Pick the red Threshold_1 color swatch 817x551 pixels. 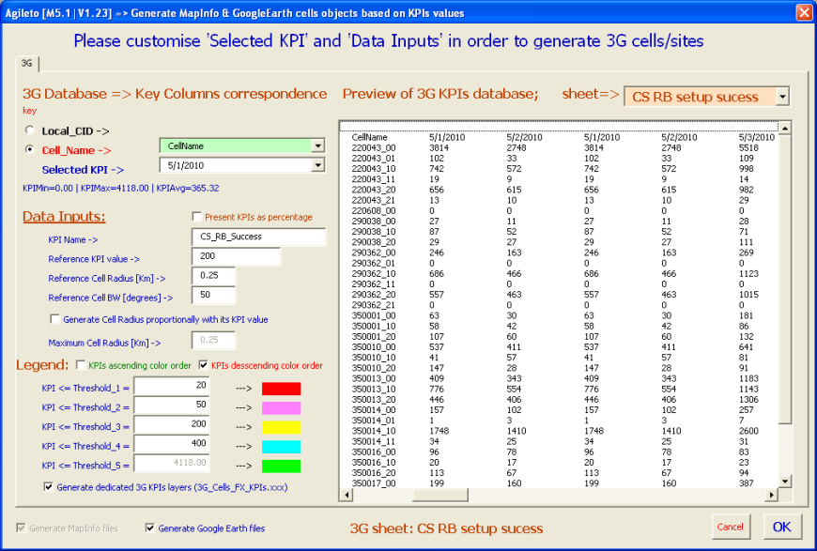282,387
